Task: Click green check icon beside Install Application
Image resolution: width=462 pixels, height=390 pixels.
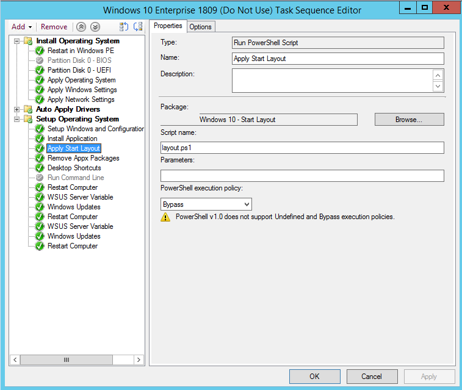Action: coord(40,139)
